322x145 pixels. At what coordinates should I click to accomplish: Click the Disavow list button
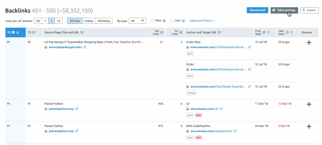click(257, 10)
